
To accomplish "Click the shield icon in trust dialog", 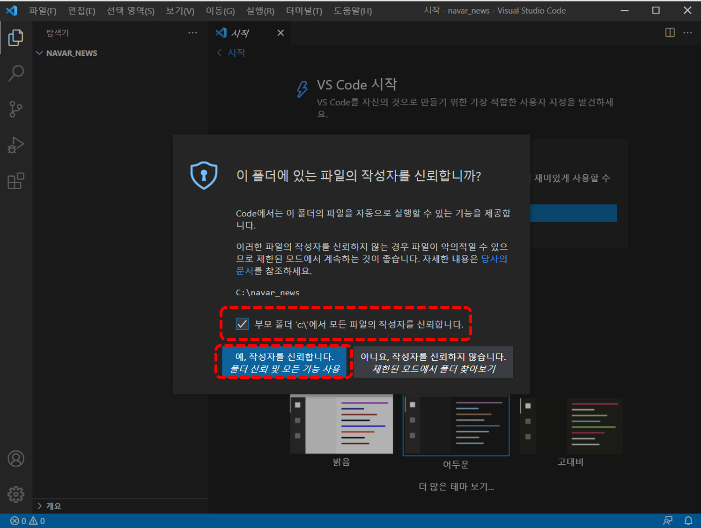I will pos(204,175).
